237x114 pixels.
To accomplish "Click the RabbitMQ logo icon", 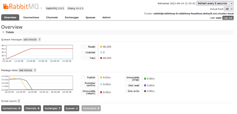I will 6,6.
